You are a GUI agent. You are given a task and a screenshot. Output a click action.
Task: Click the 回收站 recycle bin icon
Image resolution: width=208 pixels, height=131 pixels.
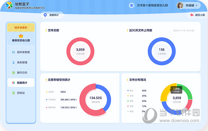pyautogui.click(x=13, y=93)
